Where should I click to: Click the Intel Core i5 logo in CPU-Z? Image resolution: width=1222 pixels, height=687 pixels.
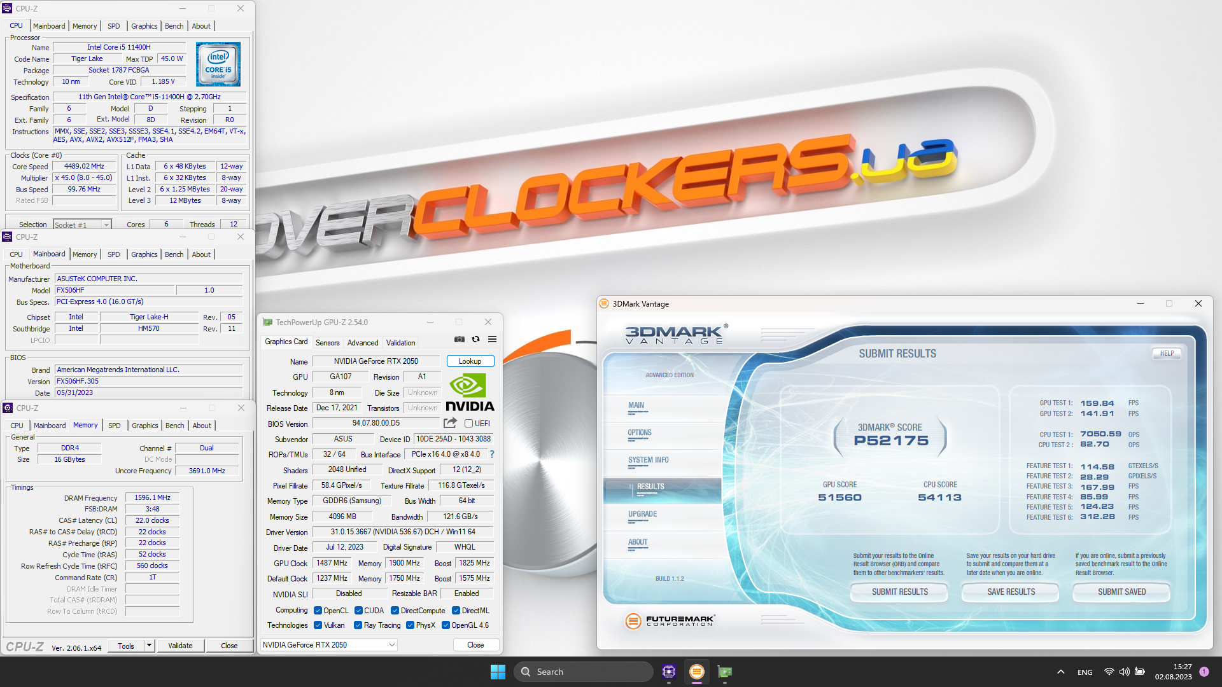point(218,64)
